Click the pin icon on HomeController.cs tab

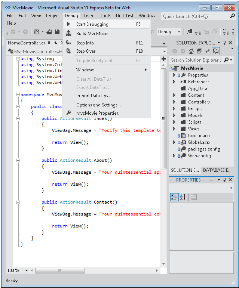(x=56, y=43)
